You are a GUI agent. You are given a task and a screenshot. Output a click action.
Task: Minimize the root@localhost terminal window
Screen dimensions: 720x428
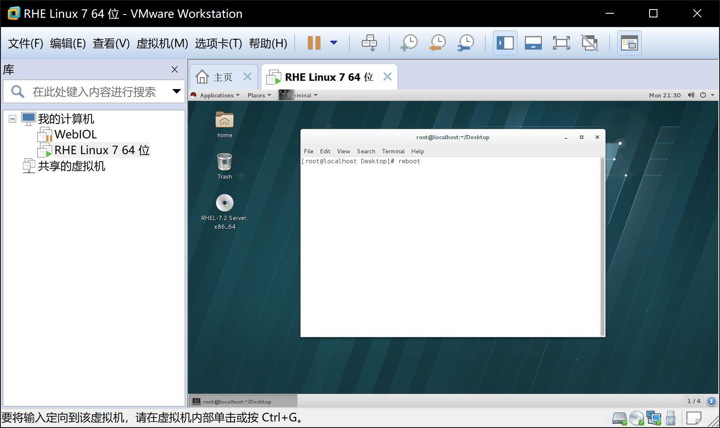coord(565,137)
